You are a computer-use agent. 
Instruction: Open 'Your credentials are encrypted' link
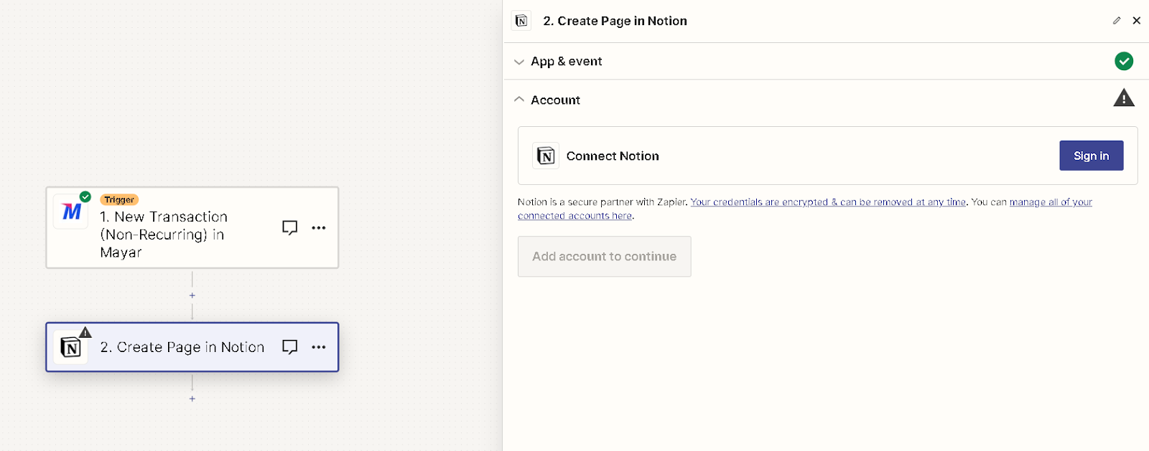(x=828, y=202)
